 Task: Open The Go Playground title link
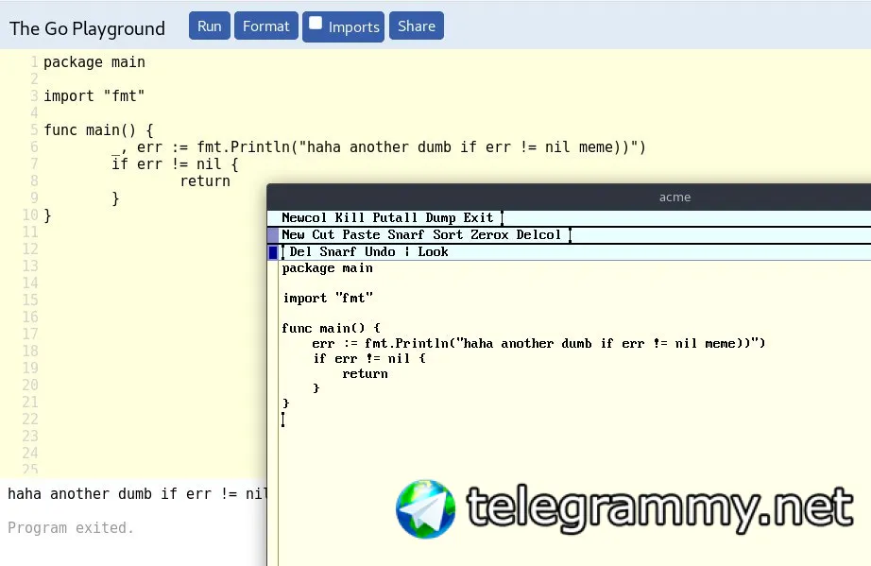click(87, 28)
